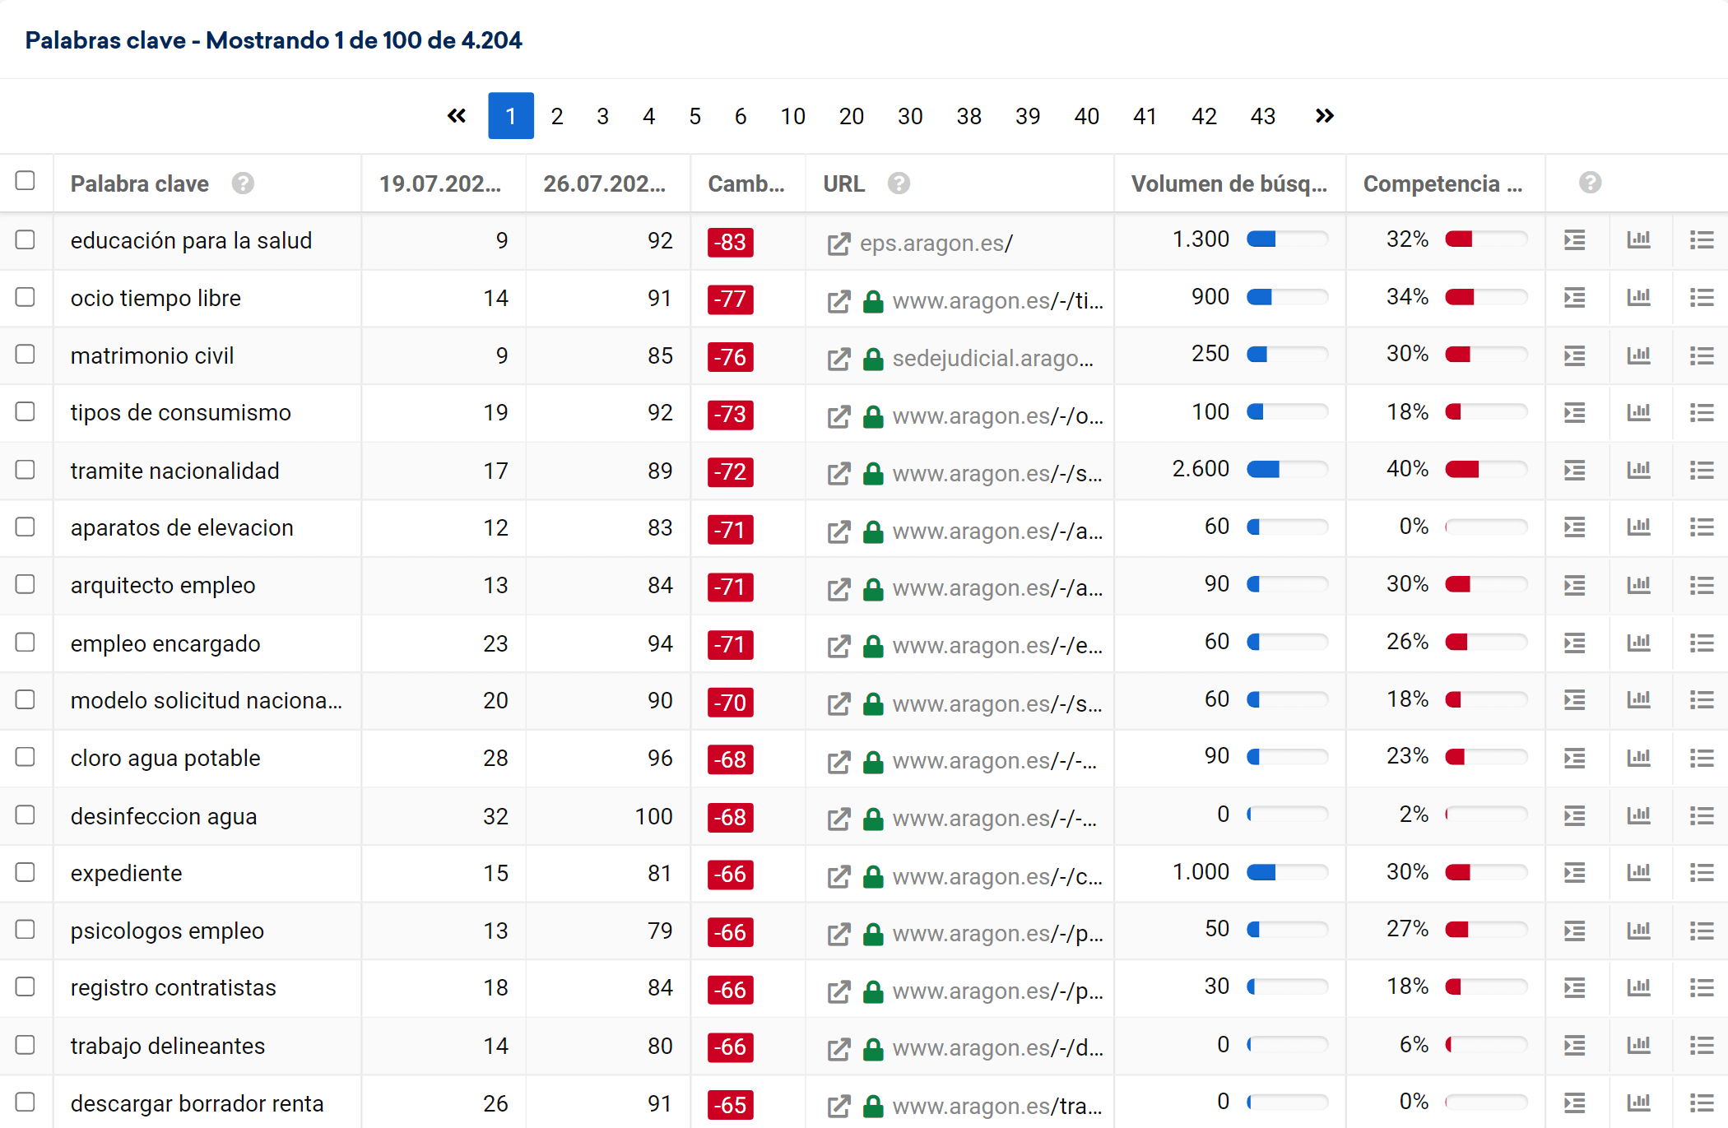The image size is (1728, 1128).
Task: Open sedejudicial.aragon URL link
Action: click(x=992, y=359)
